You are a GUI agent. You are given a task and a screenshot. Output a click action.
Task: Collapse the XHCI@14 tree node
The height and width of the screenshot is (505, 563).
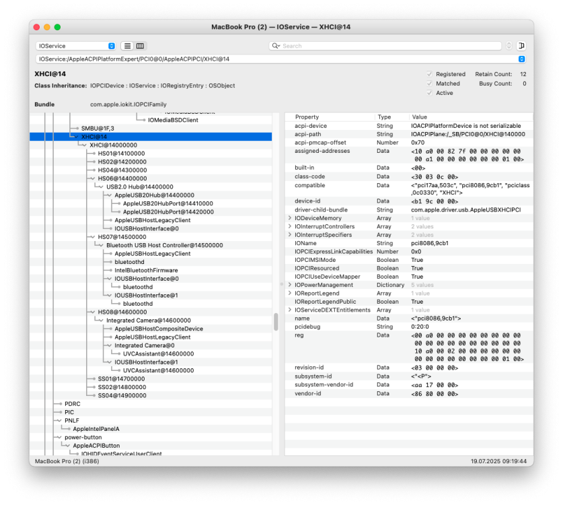(76, 137)
